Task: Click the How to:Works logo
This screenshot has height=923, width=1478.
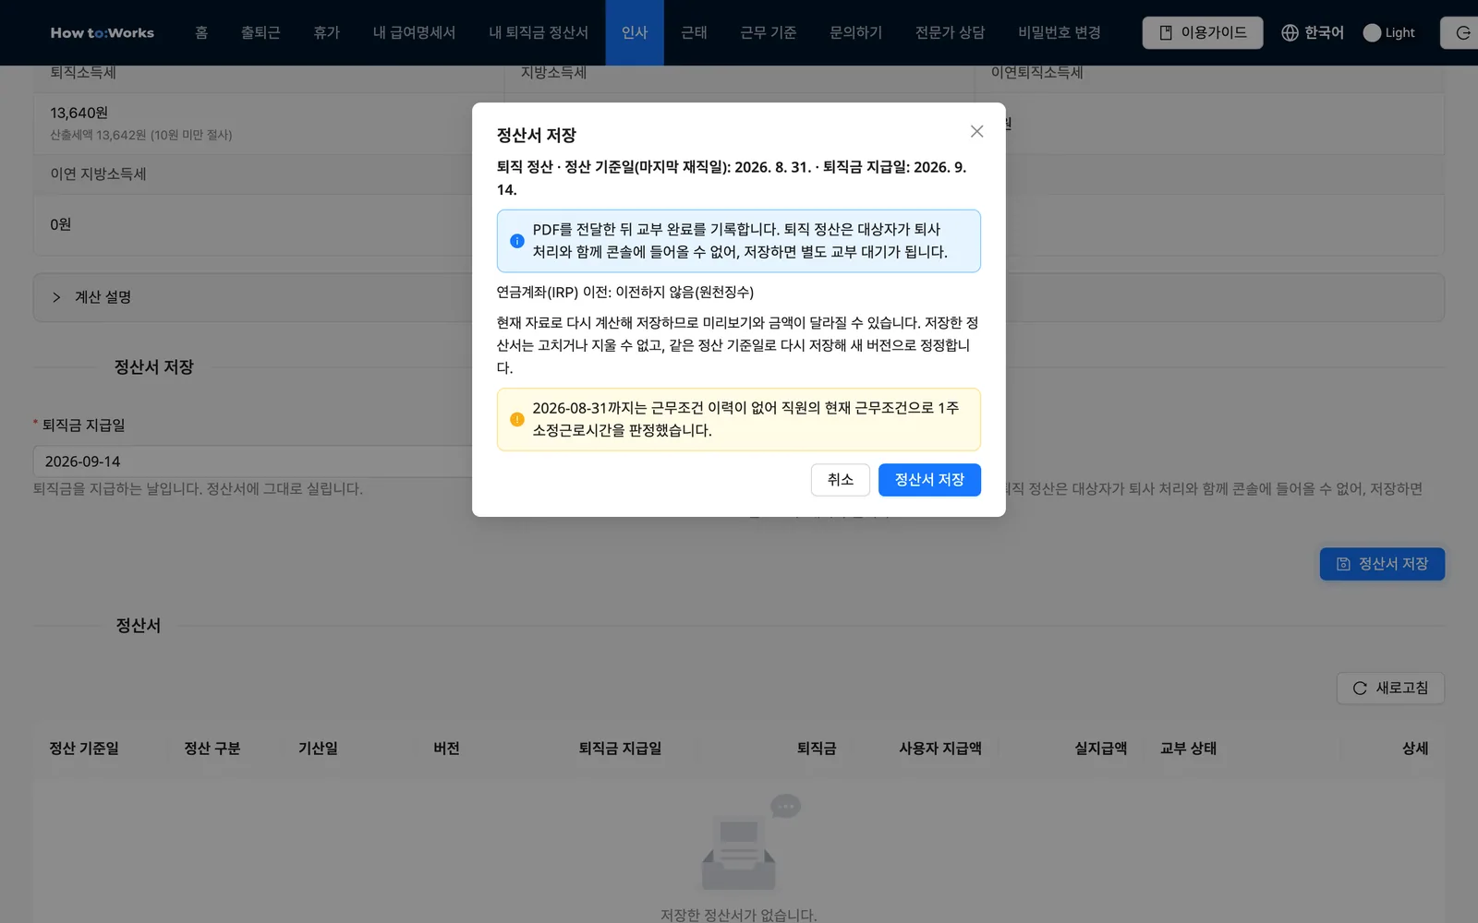Action: coord(103,32)
